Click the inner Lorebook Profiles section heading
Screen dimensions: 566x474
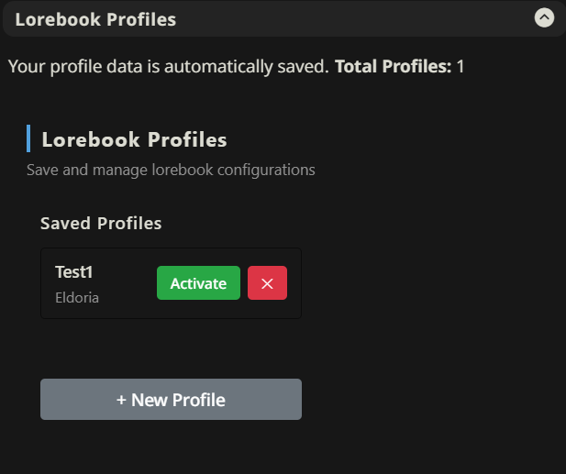tap(134, 139)
